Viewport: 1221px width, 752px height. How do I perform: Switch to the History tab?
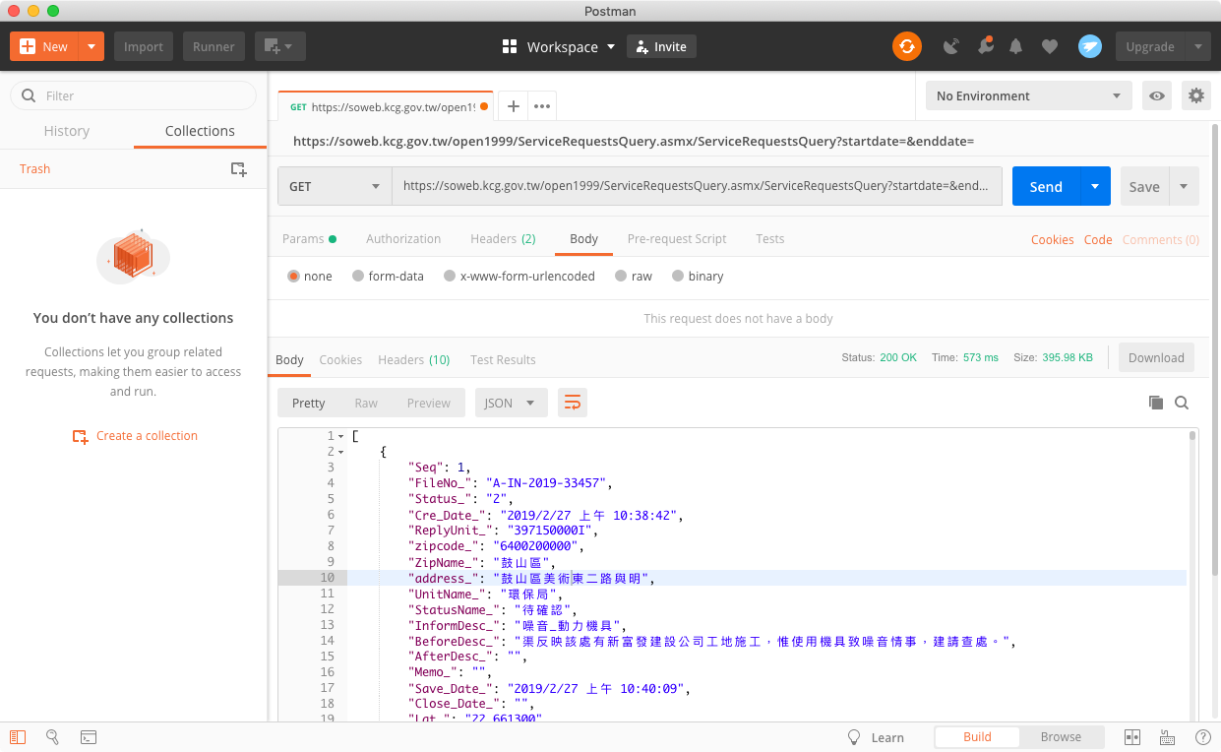(x=67, y=131)
